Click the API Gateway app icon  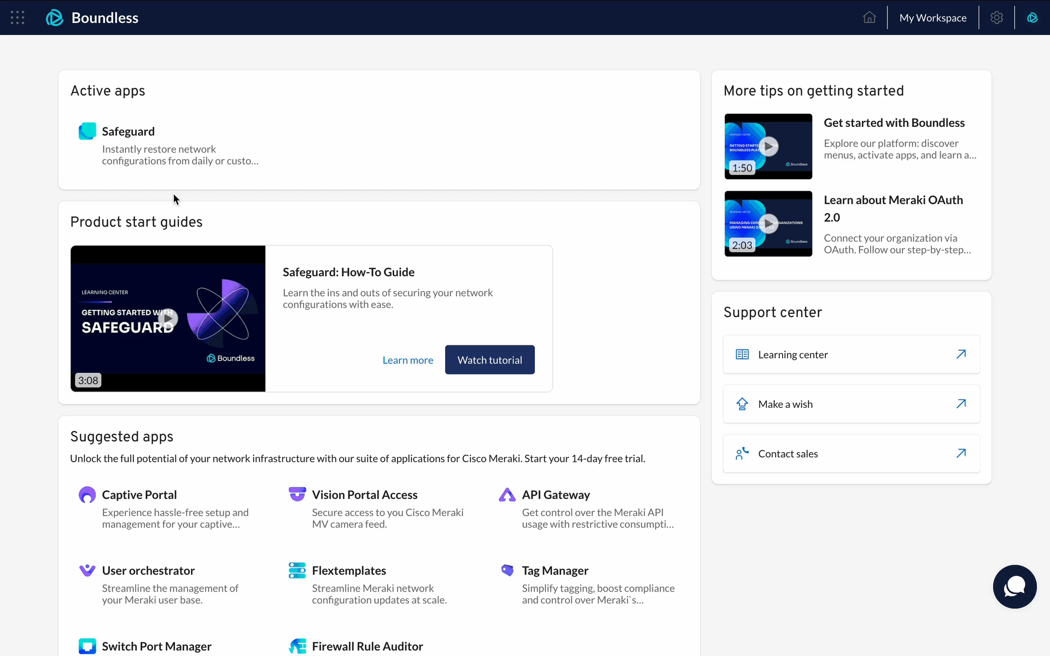tap(507, 495)
